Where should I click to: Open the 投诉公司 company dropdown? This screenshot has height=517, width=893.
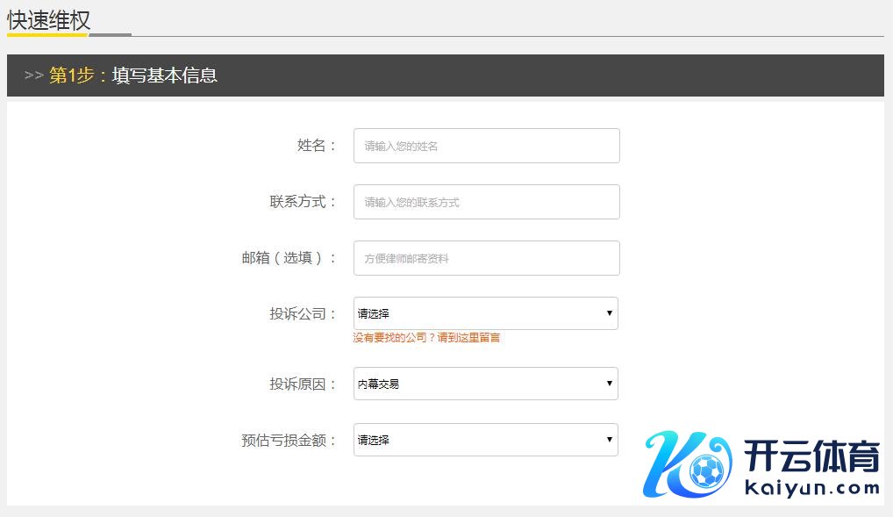click(x=485, y=313)
